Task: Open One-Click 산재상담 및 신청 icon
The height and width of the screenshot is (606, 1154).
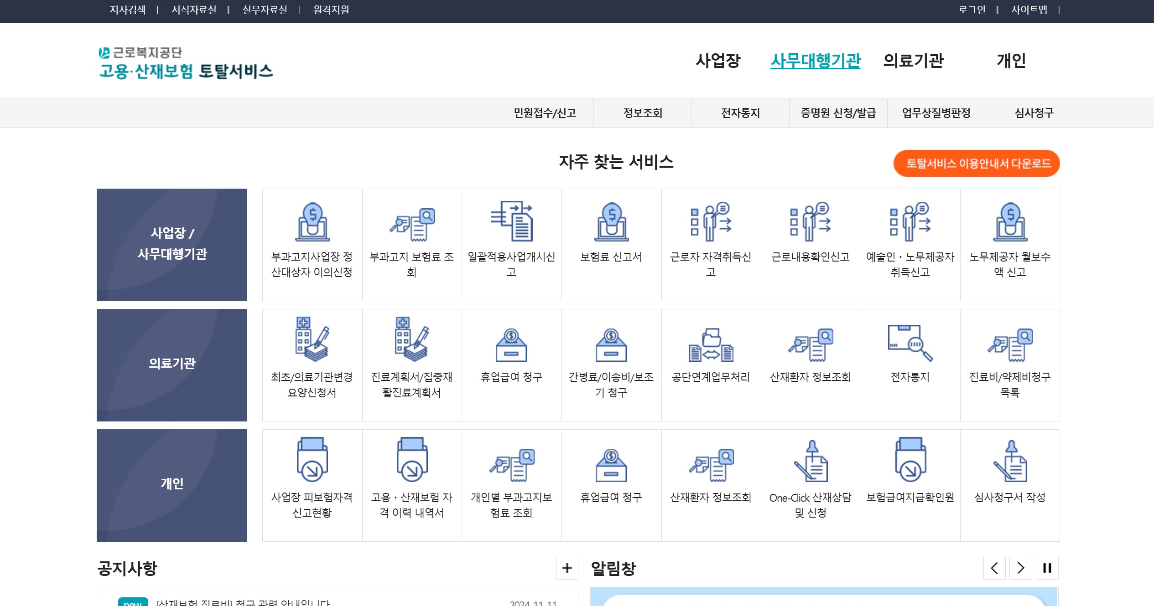Action: coord(811,462)
